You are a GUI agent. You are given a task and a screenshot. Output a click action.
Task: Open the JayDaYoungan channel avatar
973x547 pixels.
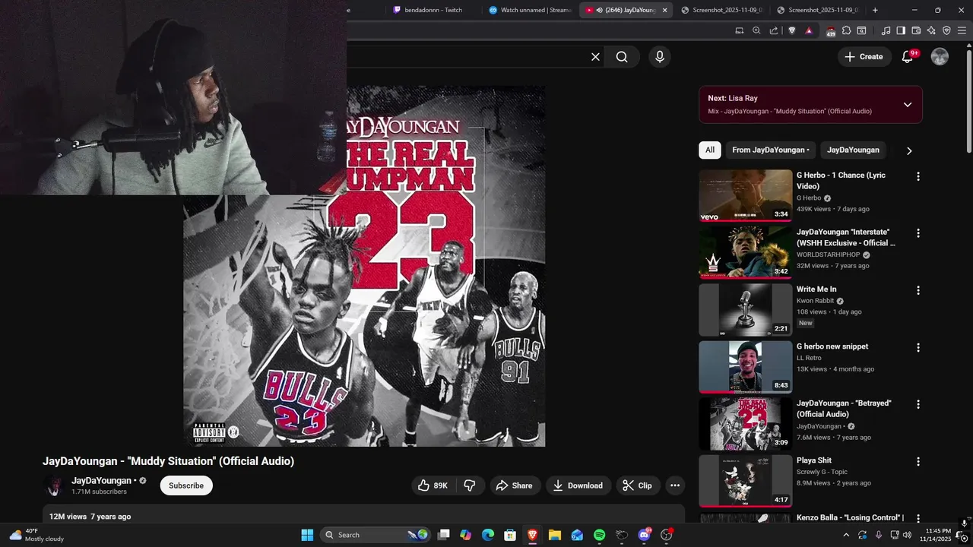tap(54, 485)
